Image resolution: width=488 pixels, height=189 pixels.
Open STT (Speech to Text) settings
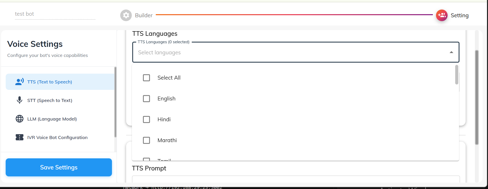pyautogui.click(x=50, y=100)
